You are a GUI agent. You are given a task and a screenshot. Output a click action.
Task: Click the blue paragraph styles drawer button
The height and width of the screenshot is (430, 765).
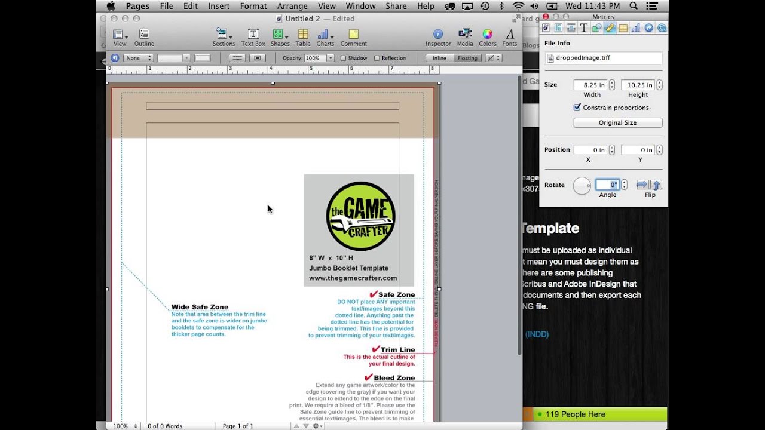(115, 58)
